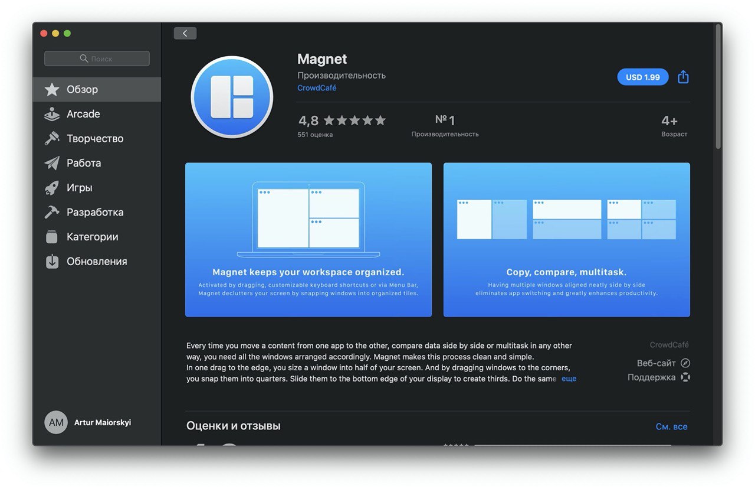
Task: Click the USD 1.99 buy button
Action: (x=643, y=77)
